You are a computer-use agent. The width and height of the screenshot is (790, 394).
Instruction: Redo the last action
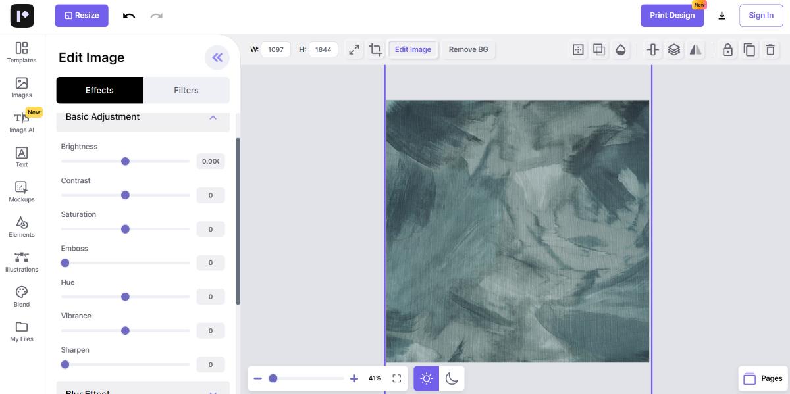(x=156, y=16)
